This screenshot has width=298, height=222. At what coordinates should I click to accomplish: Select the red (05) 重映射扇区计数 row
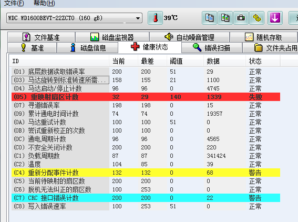tap(146, 97)
